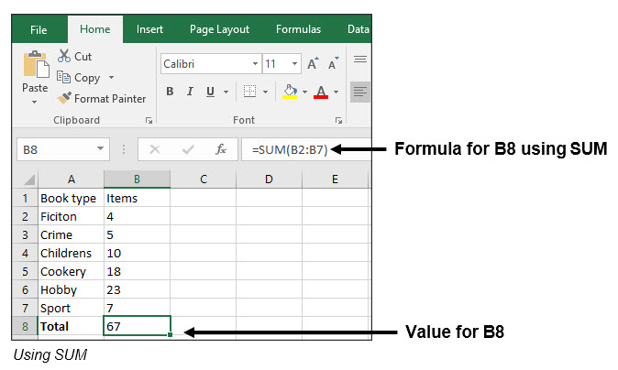
Task: Open the font size 11 dropdown
Action: [x=294, y=64]
